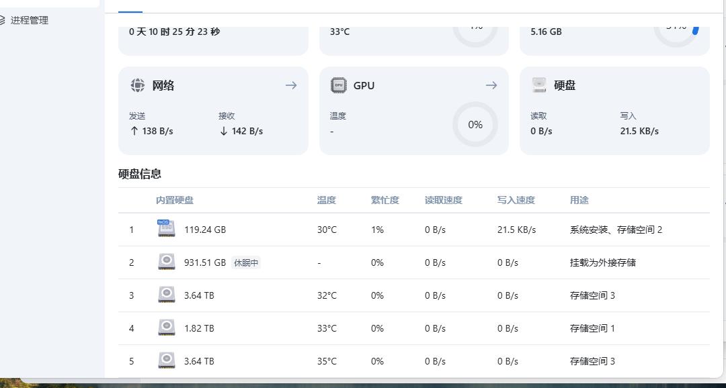The width and height of the screenshot is (726, 388).
Task: Click the 休眠中 status badge
Action: [x=245, y=263]
